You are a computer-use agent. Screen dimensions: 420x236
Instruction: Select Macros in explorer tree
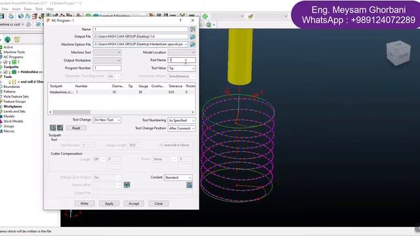click(9, 131)
